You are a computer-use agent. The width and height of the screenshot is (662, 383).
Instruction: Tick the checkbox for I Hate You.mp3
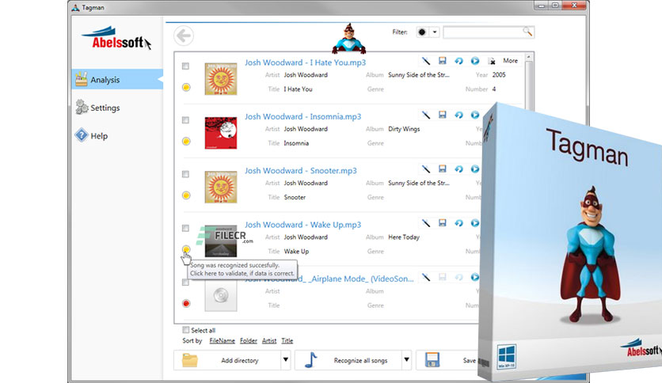[185, 66]
